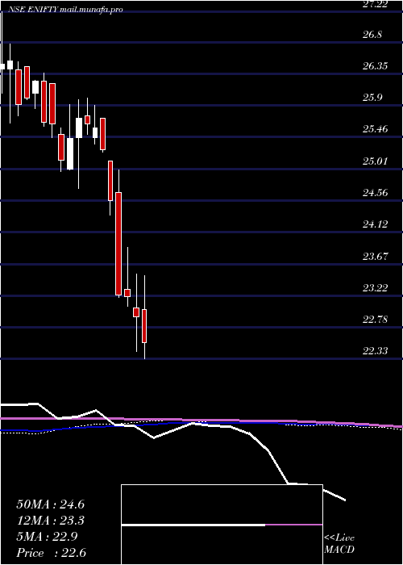
Task: Select the 27.22 price axis label
Action: pyautogui.click(x=376, y=3)
